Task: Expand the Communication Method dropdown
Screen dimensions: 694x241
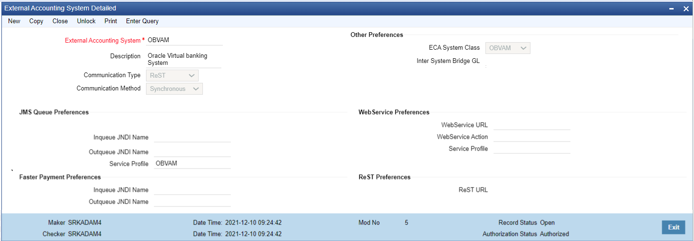Action: pos(174,89)
